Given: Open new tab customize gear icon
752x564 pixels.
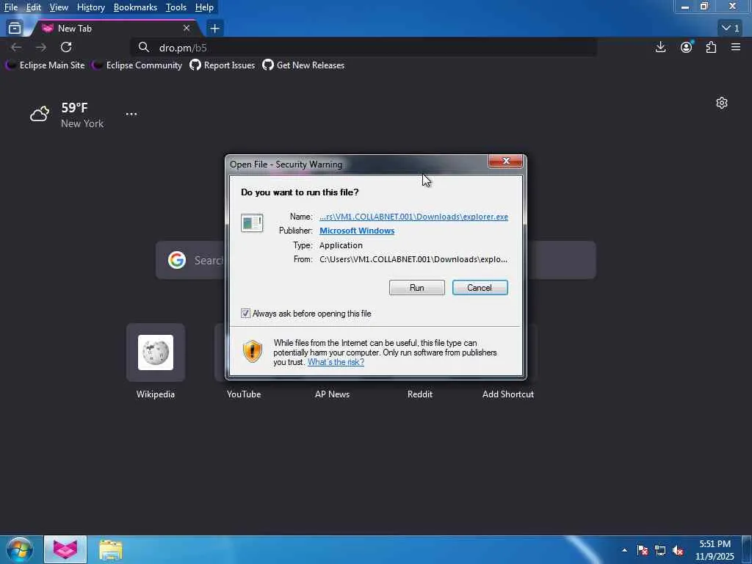Looking at the screenshot, I should tap(722, 103).
